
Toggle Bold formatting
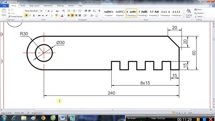(x=26, y=15)
